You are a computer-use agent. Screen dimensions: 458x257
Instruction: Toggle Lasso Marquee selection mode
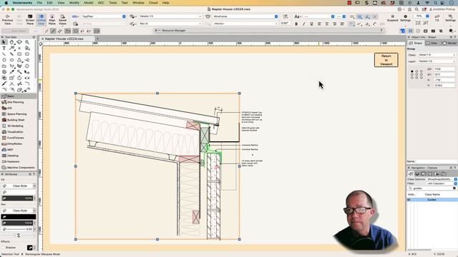pyautogui.click(x=83, y=31)
